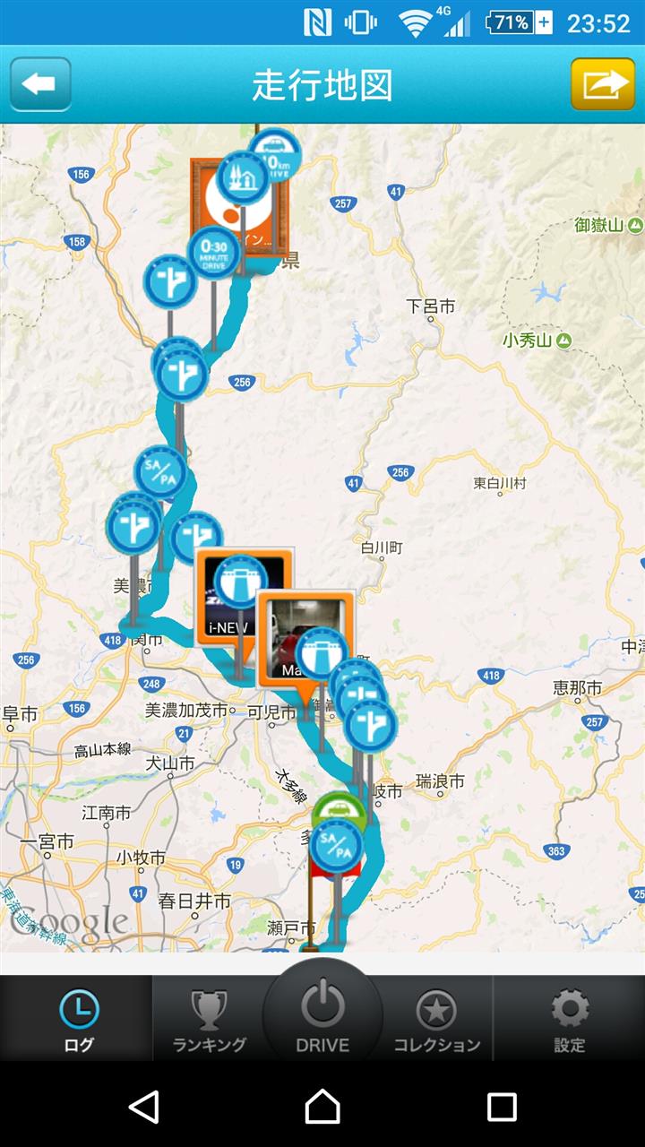Tap the yellow share button

click(x=603, y=84)
